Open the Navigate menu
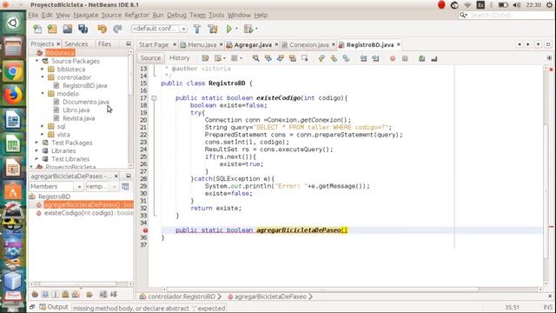Screen dimensions: 556x313 86,15
